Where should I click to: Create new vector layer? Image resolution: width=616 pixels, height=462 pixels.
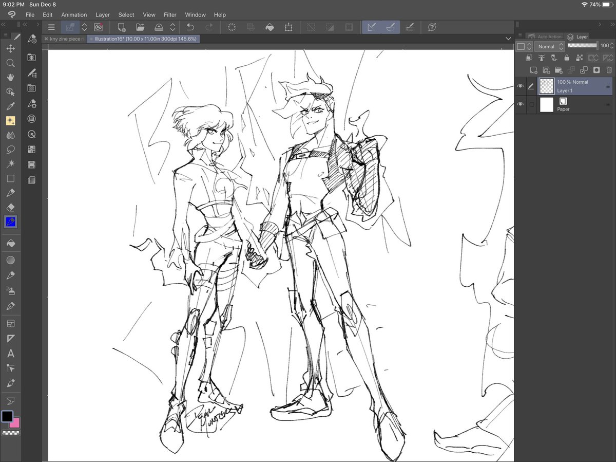click(x=546, y=70)
